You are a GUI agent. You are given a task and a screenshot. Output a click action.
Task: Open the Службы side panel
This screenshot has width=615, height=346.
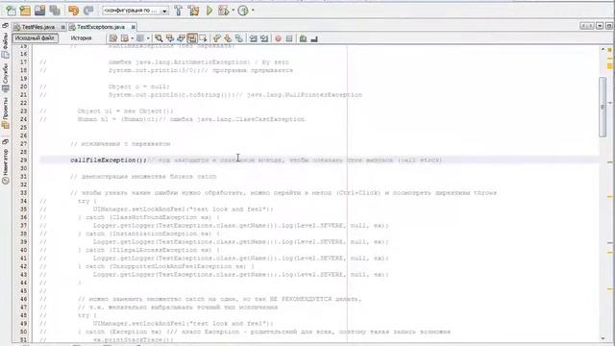click(5, 78)
